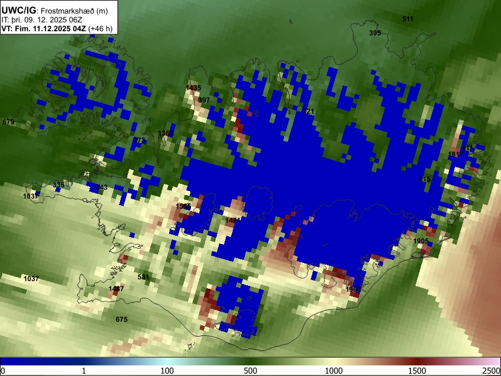Click the map value label 1471

[233, 220]
